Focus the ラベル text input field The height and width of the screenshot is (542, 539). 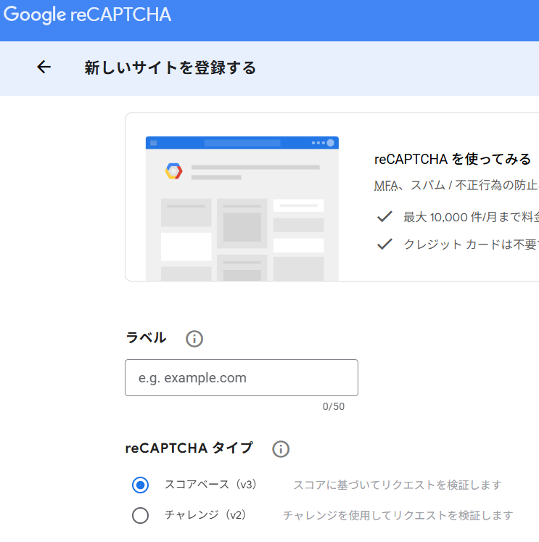click(x=242, y=378)
